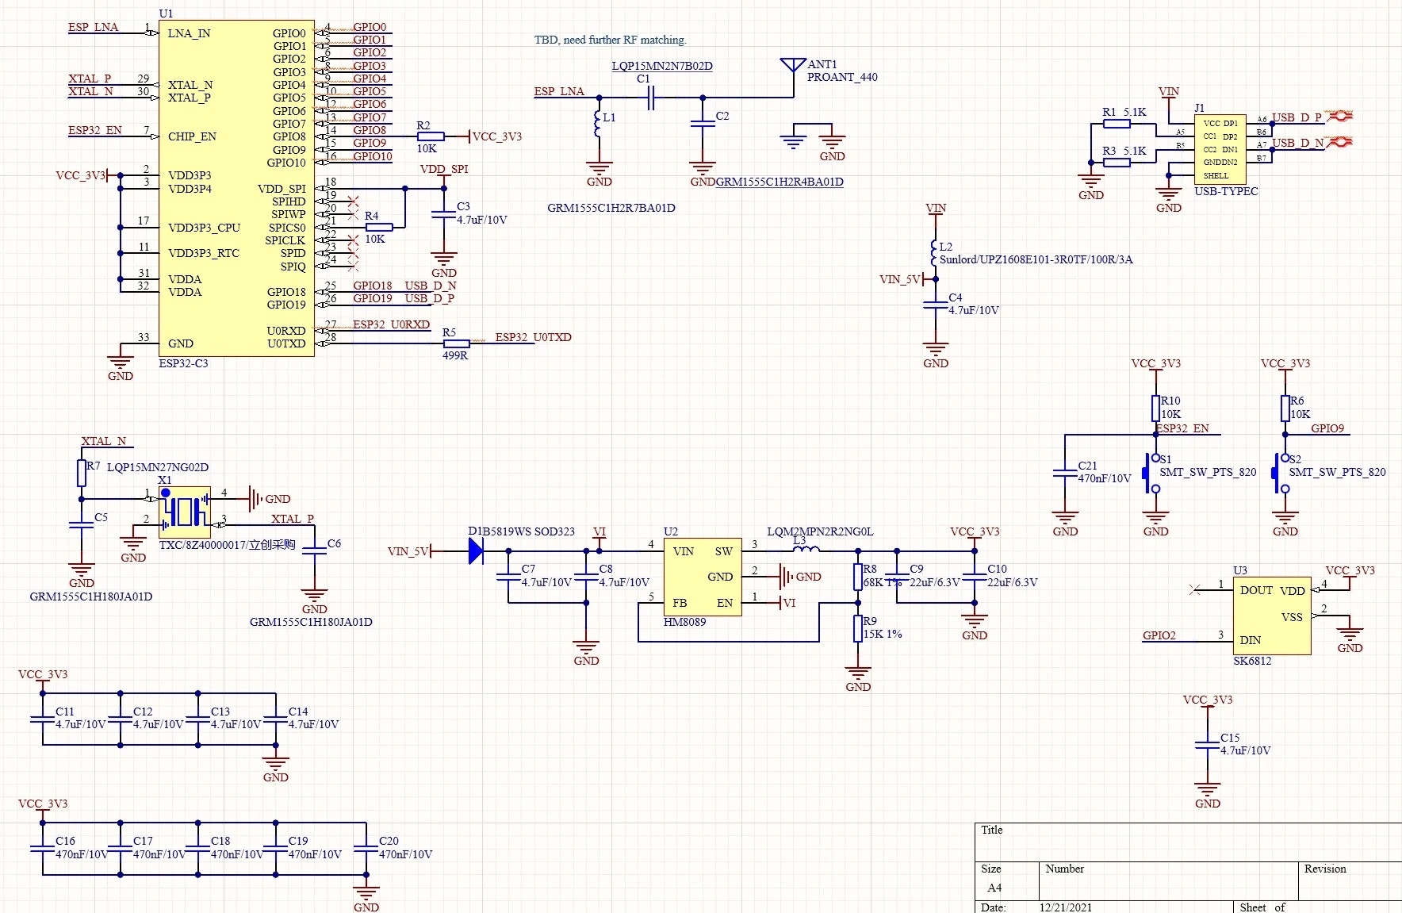
Task: Click the HM8089 regulator U2 body
Action: point(703,577)
